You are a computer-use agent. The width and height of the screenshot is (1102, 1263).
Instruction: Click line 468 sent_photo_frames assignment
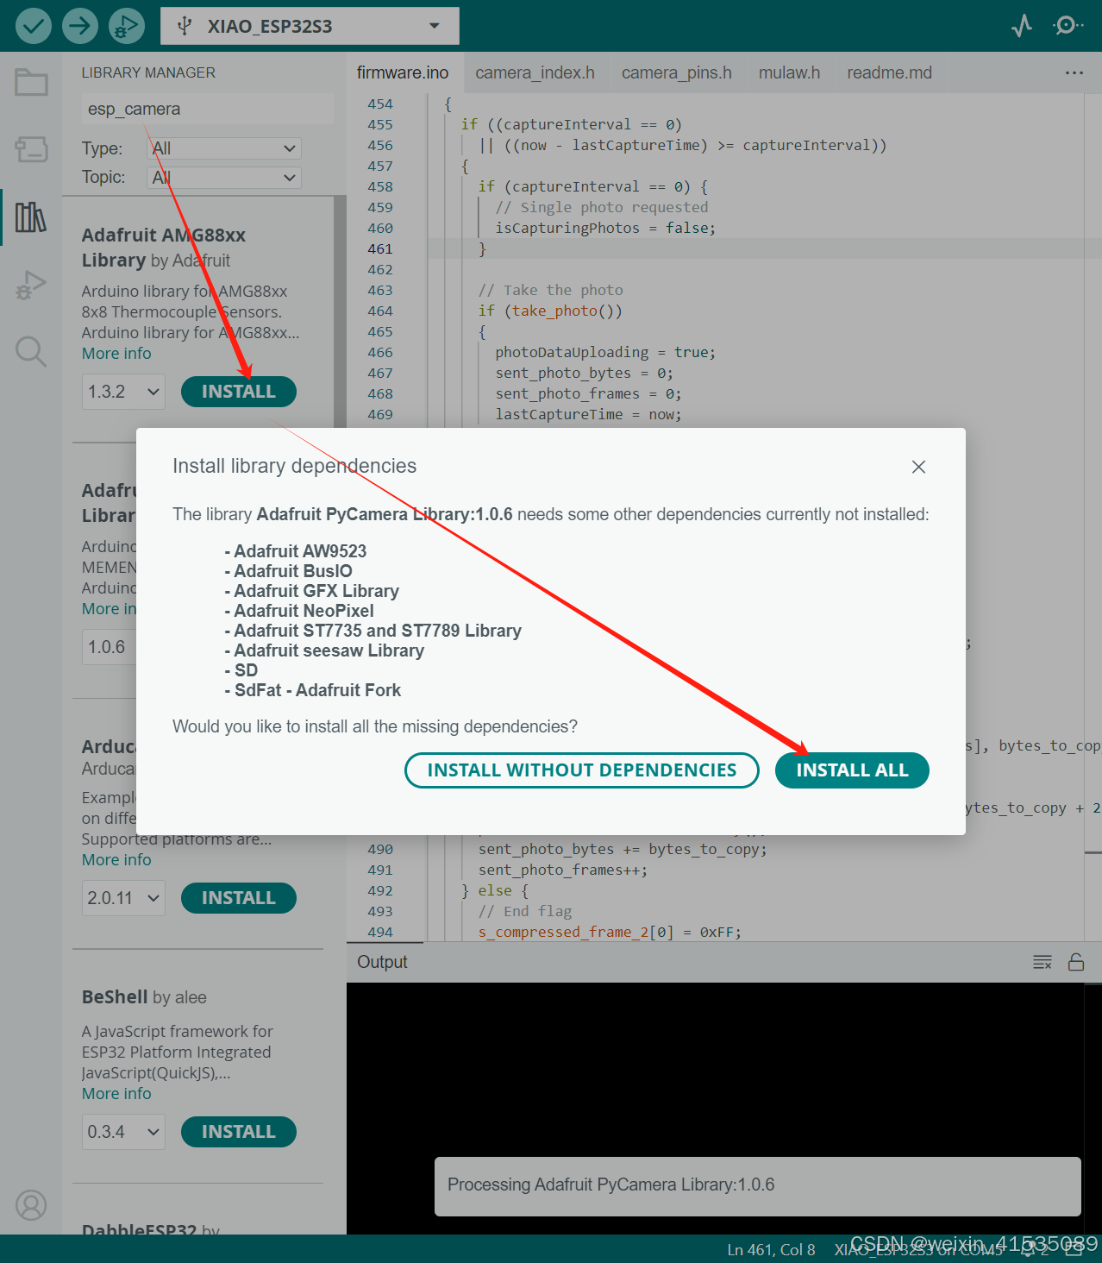click(588, 393)
